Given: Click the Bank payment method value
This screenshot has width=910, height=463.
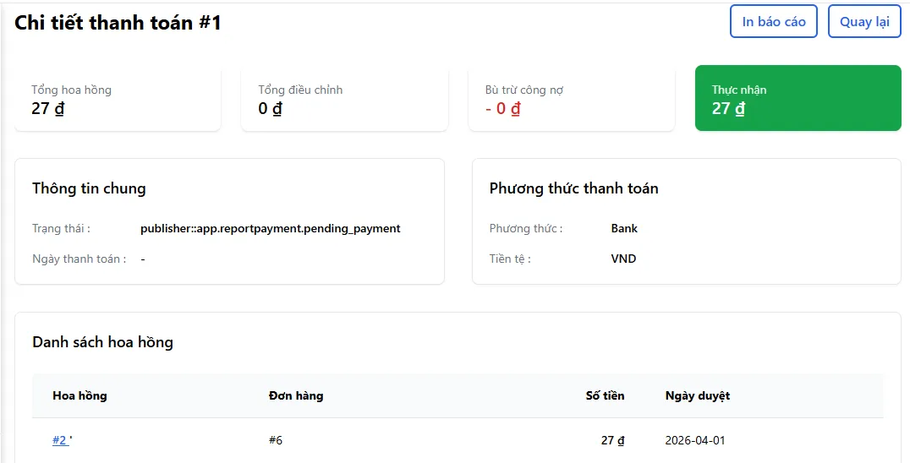Looking at the screenshot, I should 624,228.
